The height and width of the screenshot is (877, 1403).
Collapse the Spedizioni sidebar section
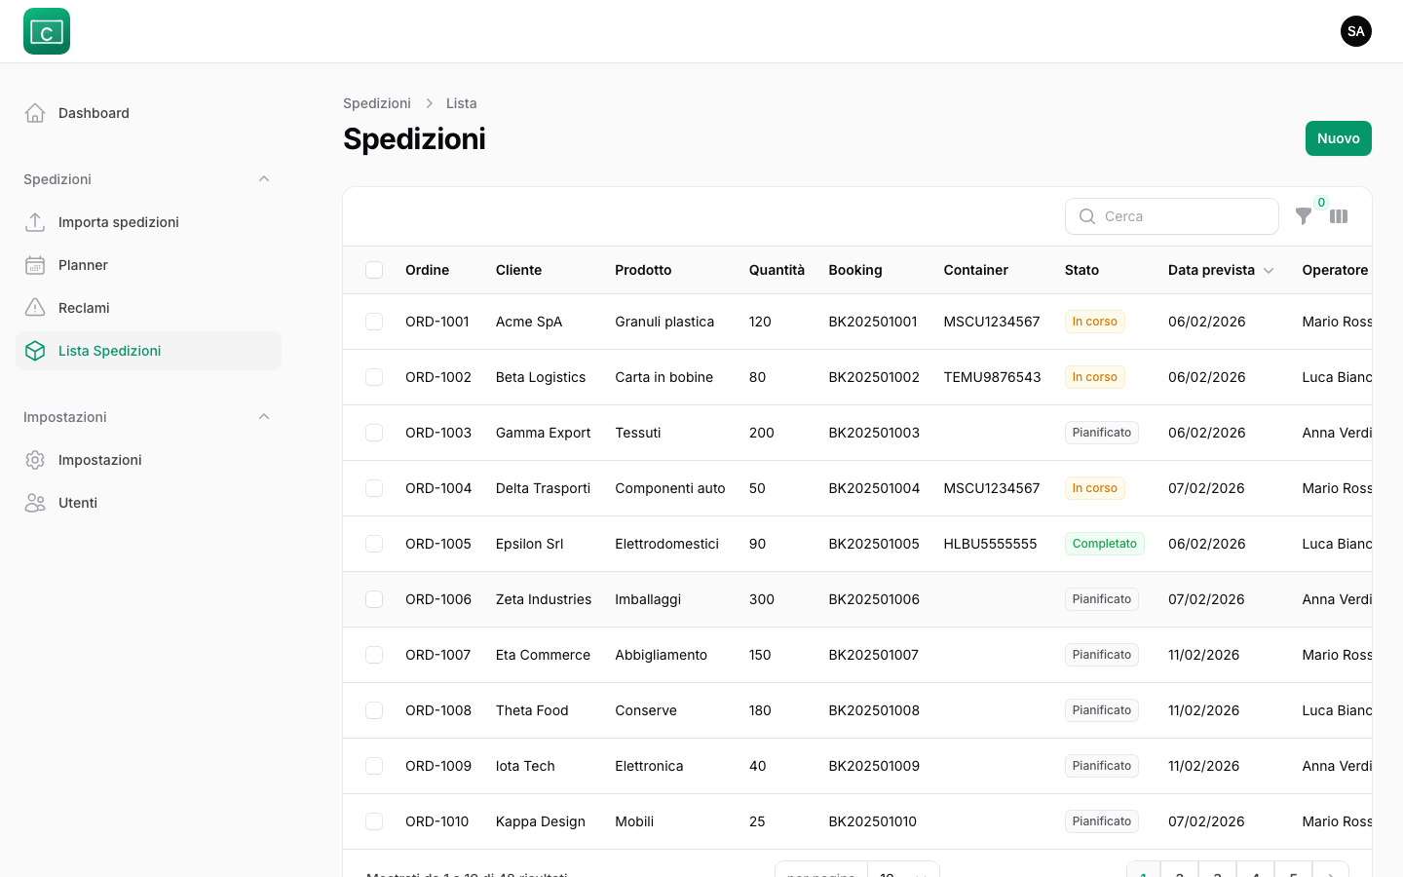coord(264,179)
